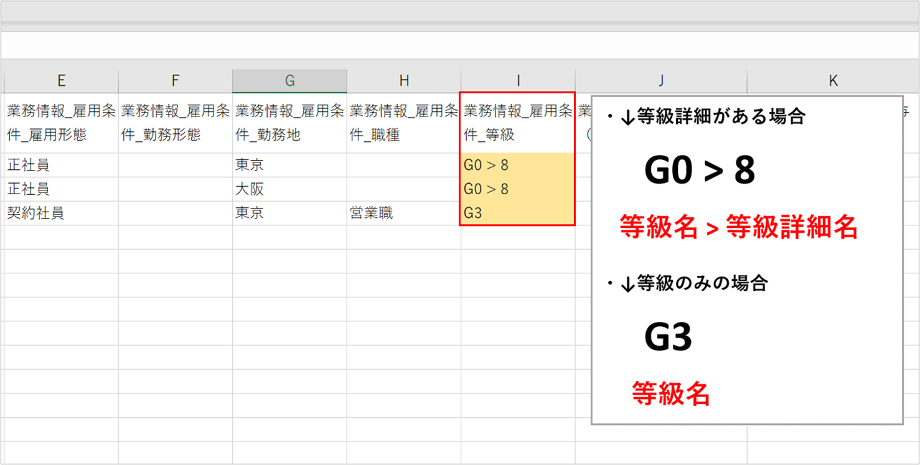
Task: Click the 大阪 cell
Action: [x=289, y=189]
